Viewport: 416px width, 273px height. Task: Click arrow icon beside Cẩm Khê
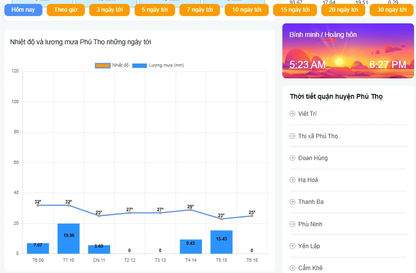(293, 268)
